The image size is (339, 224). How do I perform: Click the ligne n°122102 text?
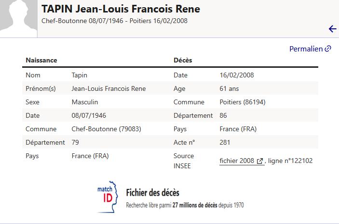click(291, 161)
